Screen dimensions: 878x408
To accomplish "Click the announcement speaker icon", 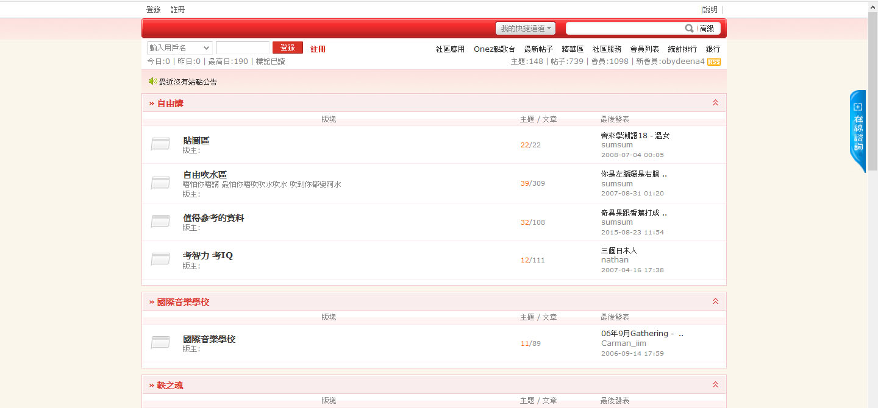I will (x=152, y=81).
